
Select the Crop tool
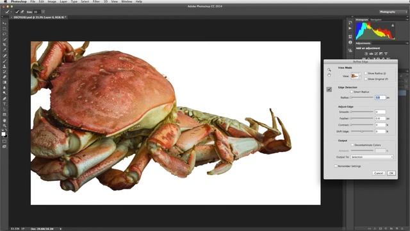(4, 45)
